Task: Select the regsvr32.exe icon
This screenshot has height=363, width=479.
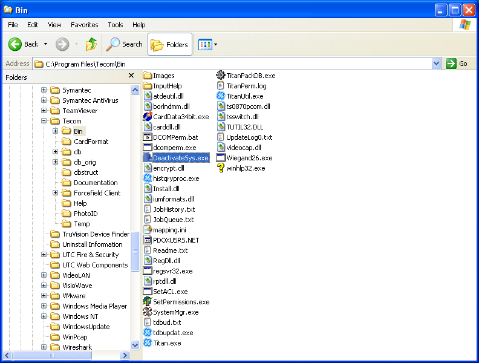Action: pos(148,270)
